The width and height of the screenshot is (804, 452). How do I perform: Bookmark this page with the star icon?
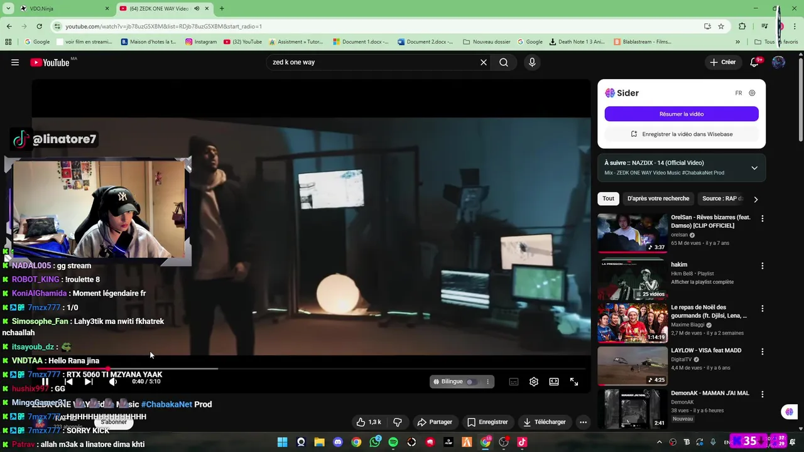[x=721, y=26]
